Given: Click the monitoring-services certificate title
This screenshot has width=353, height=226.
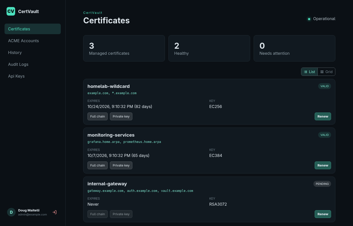Looking at the screenshot, I should tap(111, 135).
